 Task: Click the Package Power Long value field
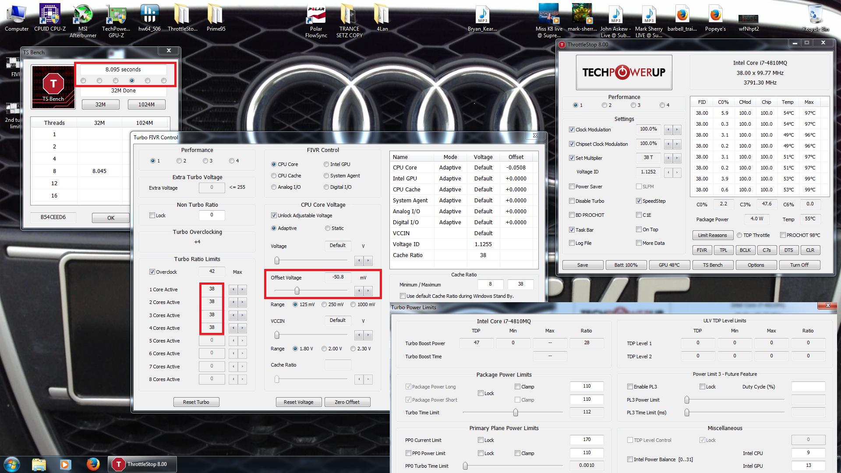point(587,386)
